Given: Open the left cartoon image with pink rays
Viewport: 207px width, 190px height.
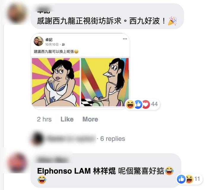Looking at the screenshot, I should click(56, 82).
